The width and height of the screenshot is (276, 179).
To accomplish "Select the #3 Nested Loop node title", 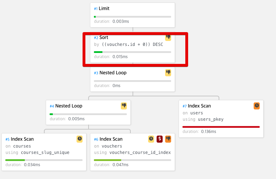I will click(x=113, y=73).
